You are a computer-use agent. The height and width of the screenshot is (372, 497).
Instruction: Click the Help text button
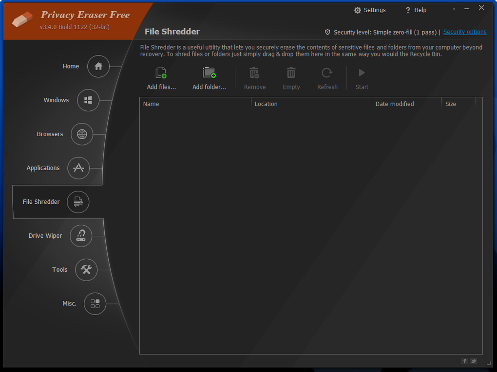[x=421, y=10]
